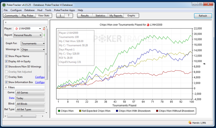This screenshot has height=128, width=216.
Task: Enable the Overlay Stats checkbox
Action: click(x=6, y=77)
